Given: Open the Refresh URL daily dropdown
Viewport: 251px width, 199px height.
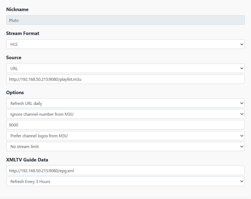Looking at the screenshot, I should (x=125, y=103).
